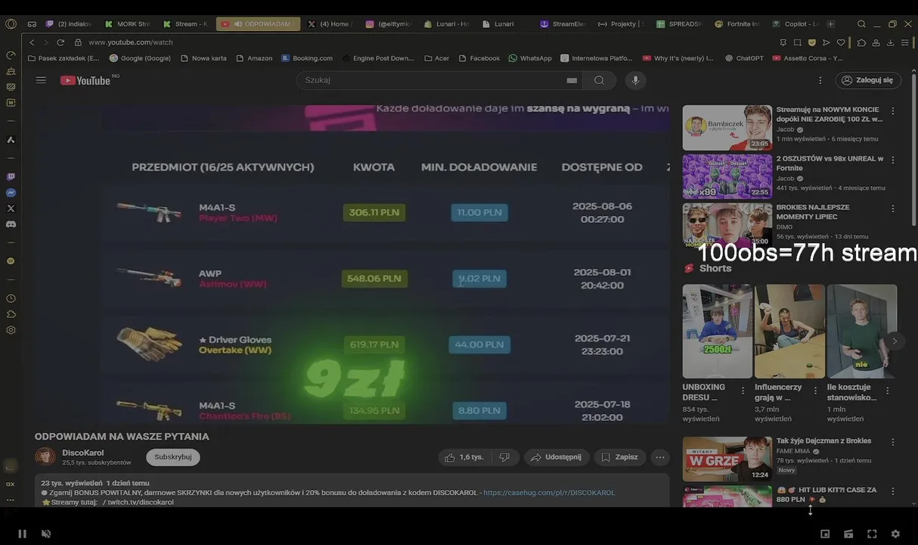Open a new tab with plus button

pos(831,24)
